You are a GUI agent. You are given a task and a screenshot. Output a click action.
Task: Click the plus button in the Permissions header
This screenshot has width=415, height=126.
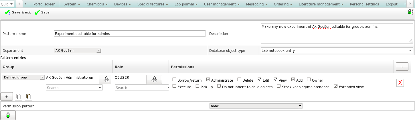pyautogui.click(x=402, y=67)
